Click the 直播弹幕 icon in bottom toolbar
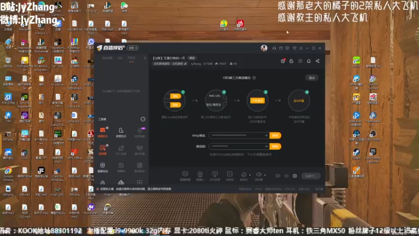This screenshot has height=236, width=419. [x=185, y=176]
